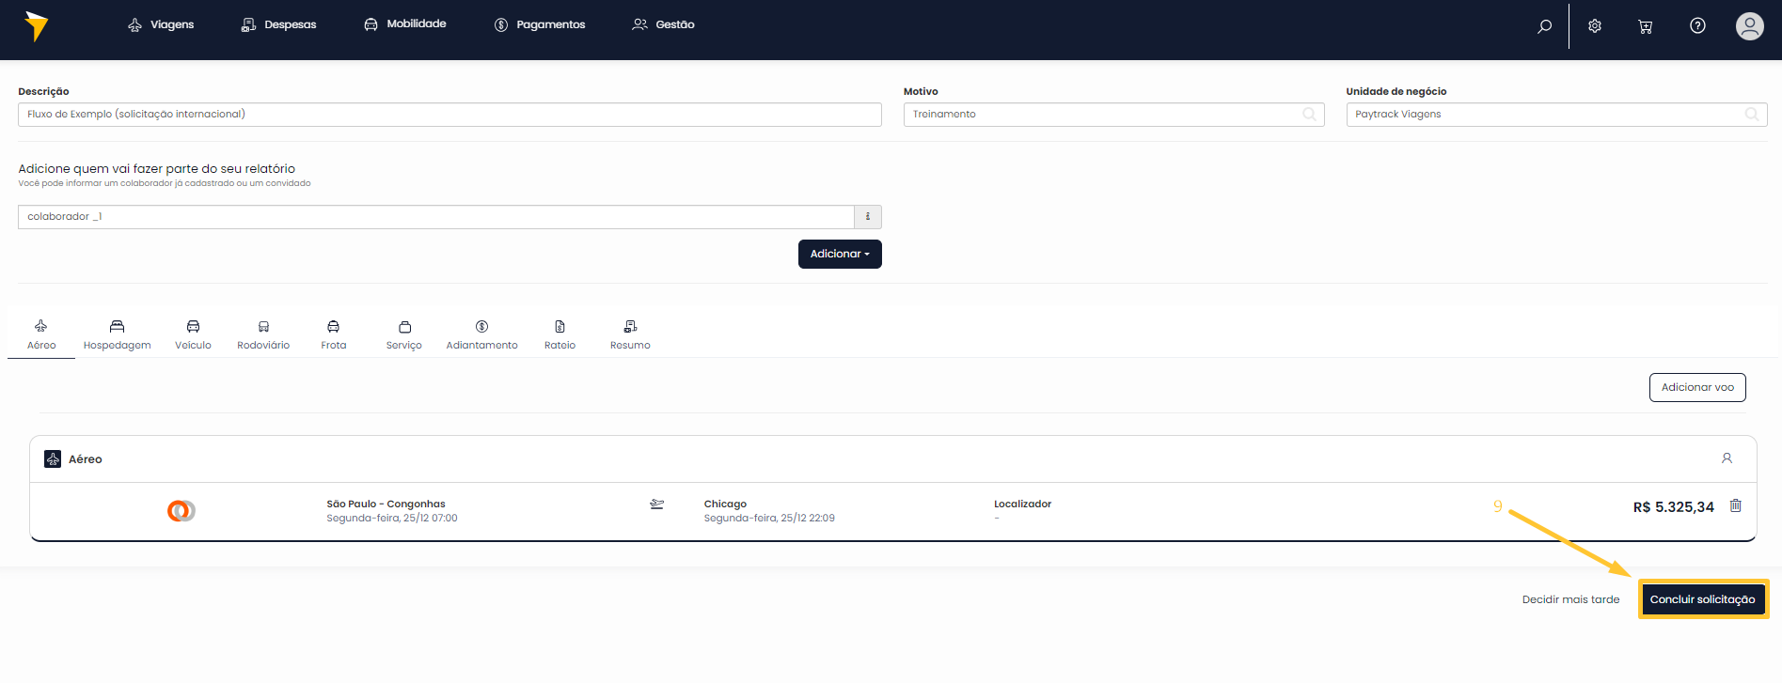Select the Veículo tab
The height and width of the screenshot is (683, 1782).
(x=193, y=334)
